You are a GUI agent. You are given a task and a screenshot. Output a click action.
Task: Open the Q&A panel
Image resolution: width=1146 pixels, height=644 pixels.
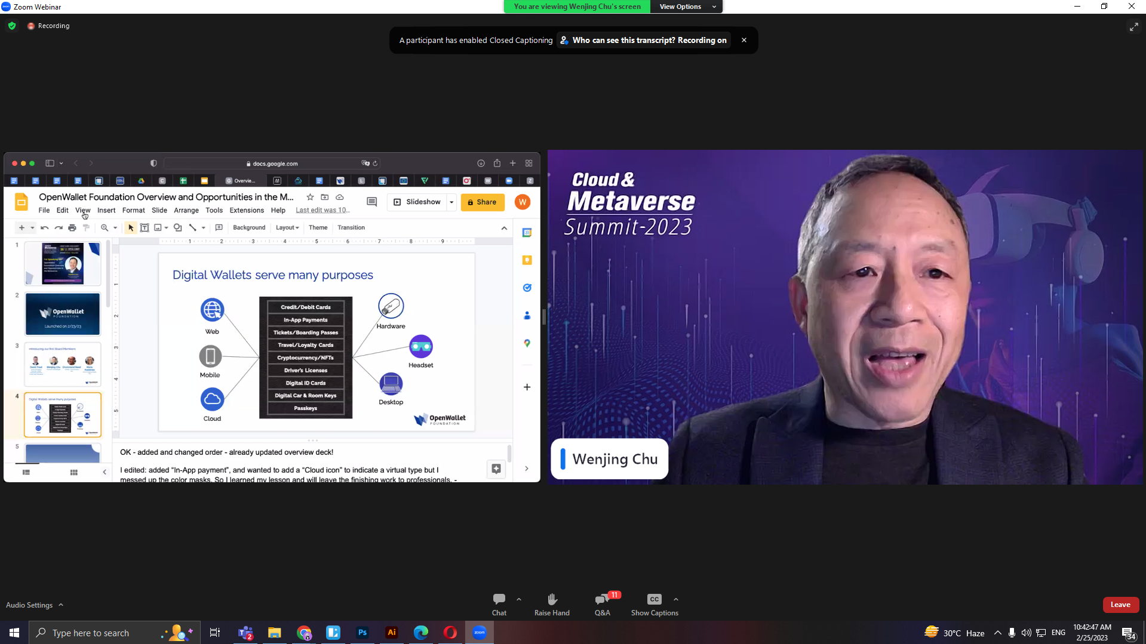tap(603, 604)
